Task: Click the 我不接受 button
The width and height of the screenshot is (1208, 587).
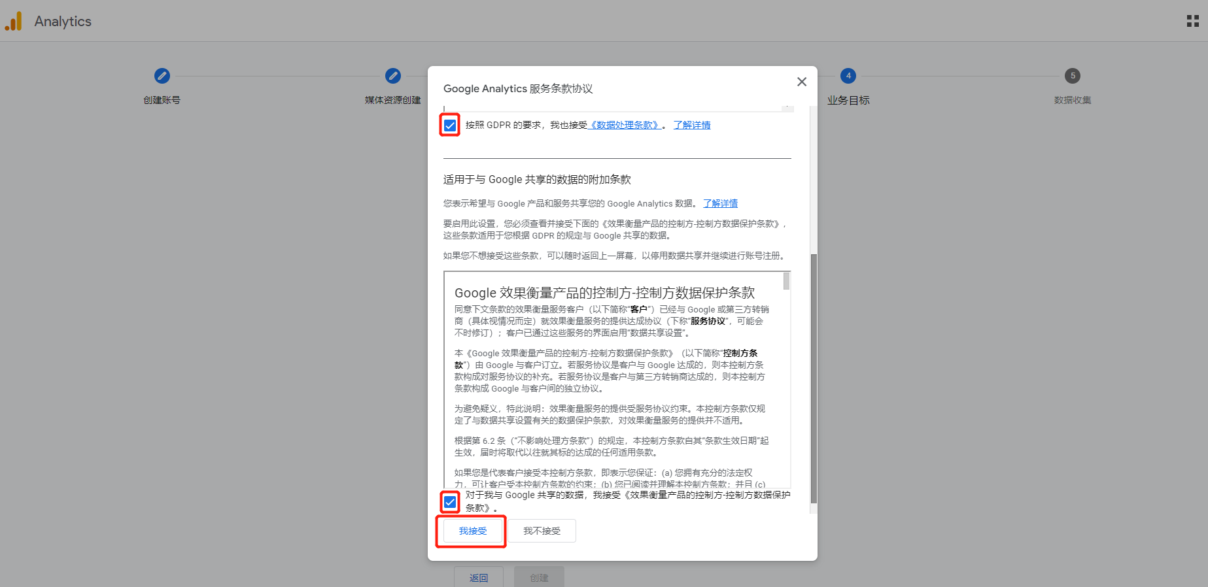Action: (x=542, y=531)
